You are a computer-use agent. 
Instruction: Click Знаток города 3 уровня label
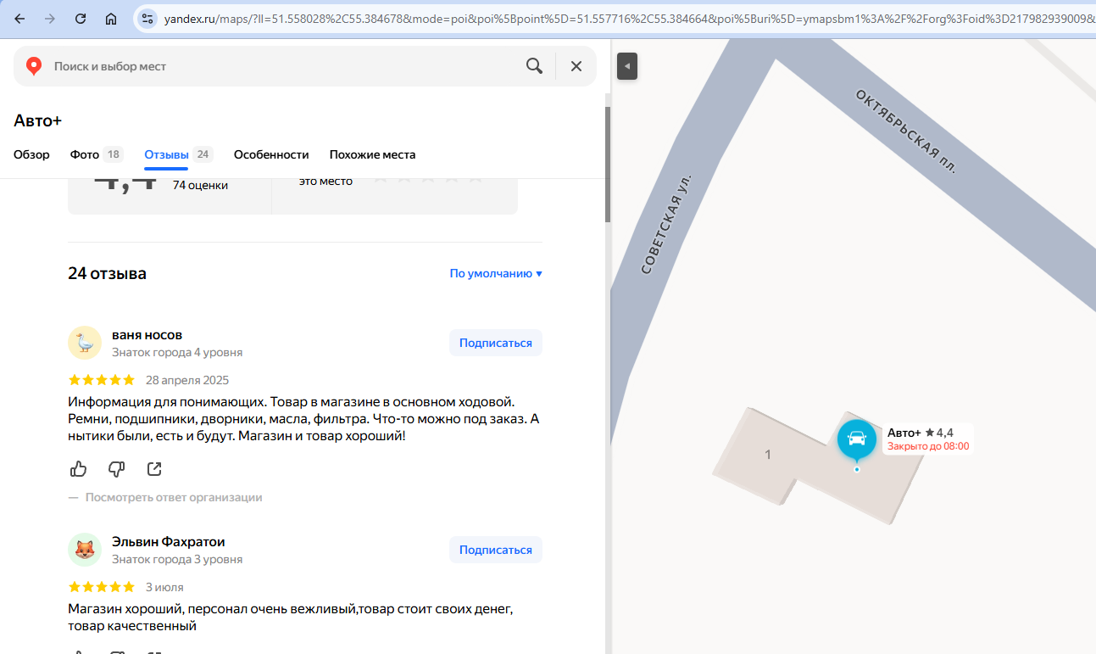[x=177, y=559]
